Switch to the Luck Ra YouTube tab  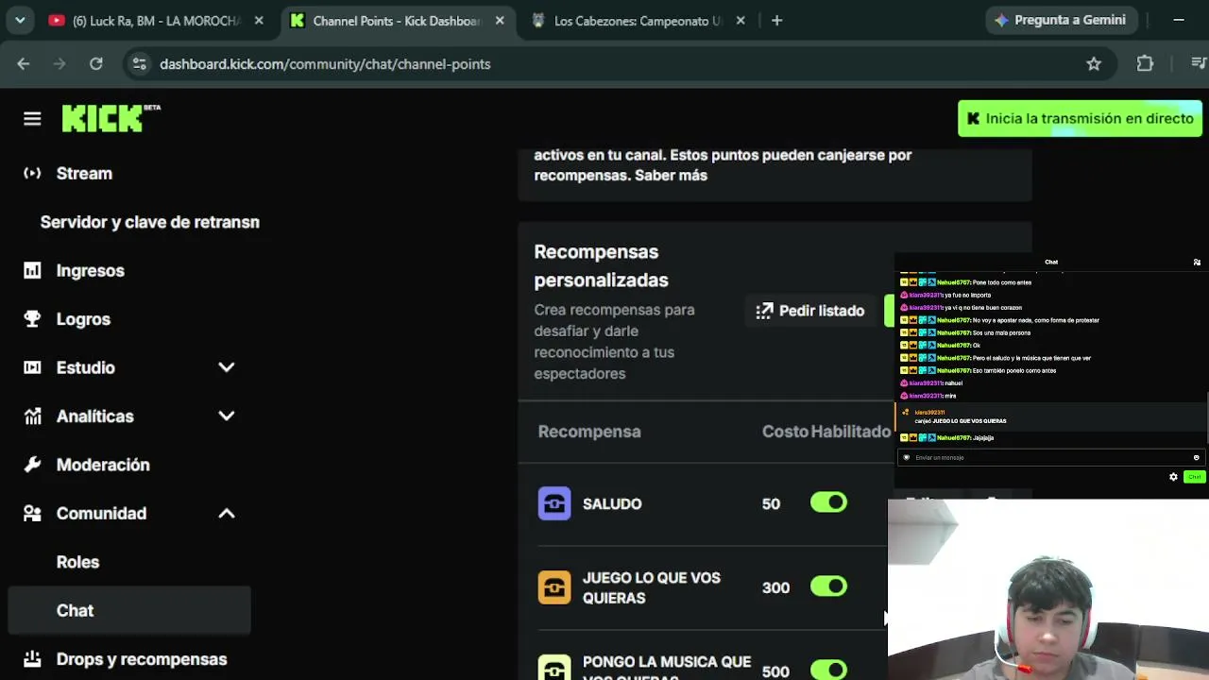click(x=158, y=21)
